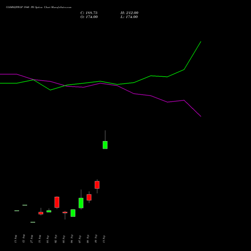The height and width of the screenshot is (251, 251).
Task: Click the chart title text at top left
Action: (39, 8)
